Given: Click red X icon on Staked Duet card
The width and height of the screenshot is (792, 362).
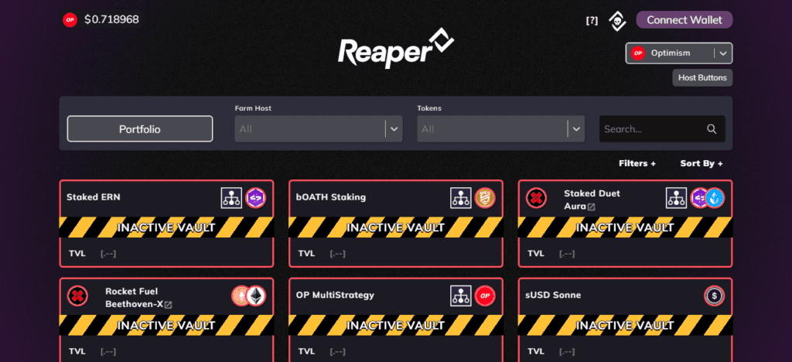Looking at the screenshot, I should tap(536, 198).
